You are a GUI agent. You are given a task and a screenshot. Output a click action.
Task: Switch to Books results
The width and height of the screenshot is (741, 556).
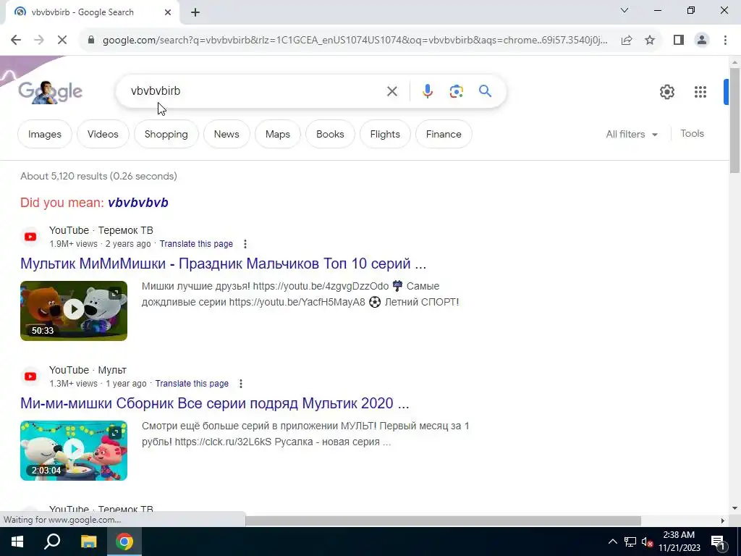click(330, 134)
